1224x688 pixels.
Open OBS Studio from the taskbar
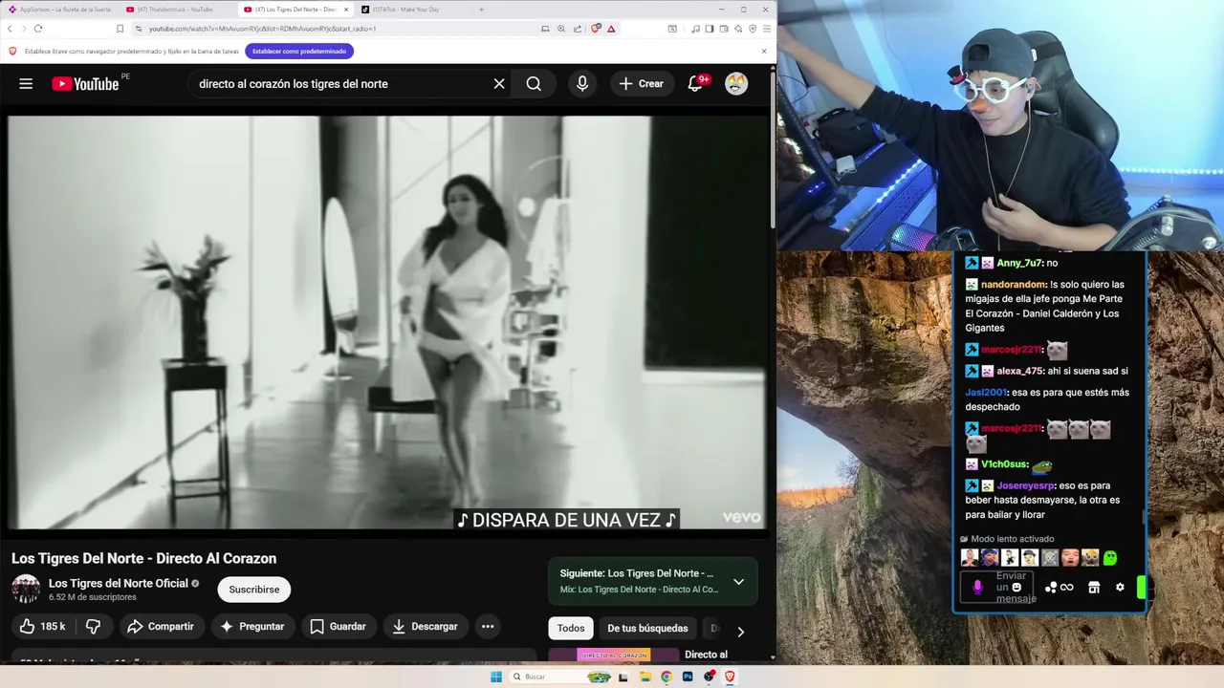click(709, 677)
